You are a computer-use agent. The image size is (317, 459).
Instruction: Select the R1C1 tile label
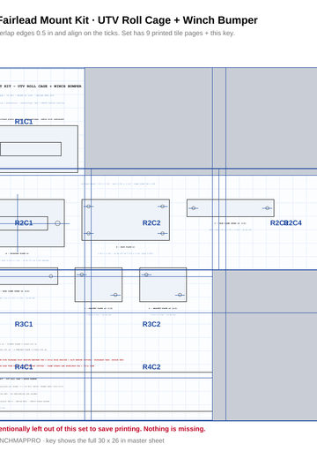[24, 122]
